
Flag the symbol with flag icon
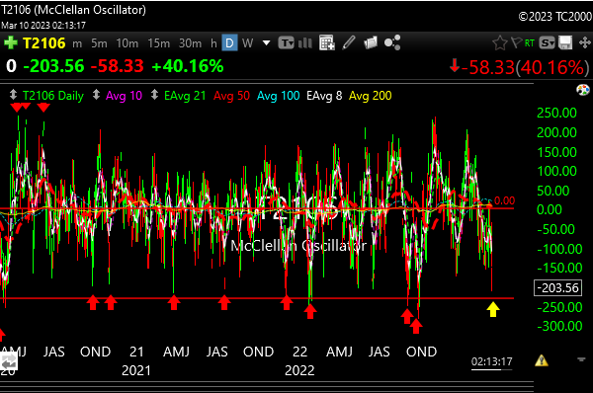tap(516, 42)
